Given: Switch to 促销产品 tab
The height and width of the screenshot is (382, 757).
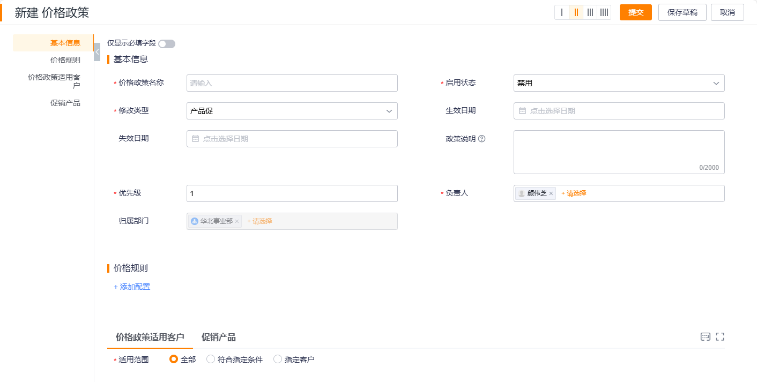Looking at the screenshot, I should click(218, 337).
